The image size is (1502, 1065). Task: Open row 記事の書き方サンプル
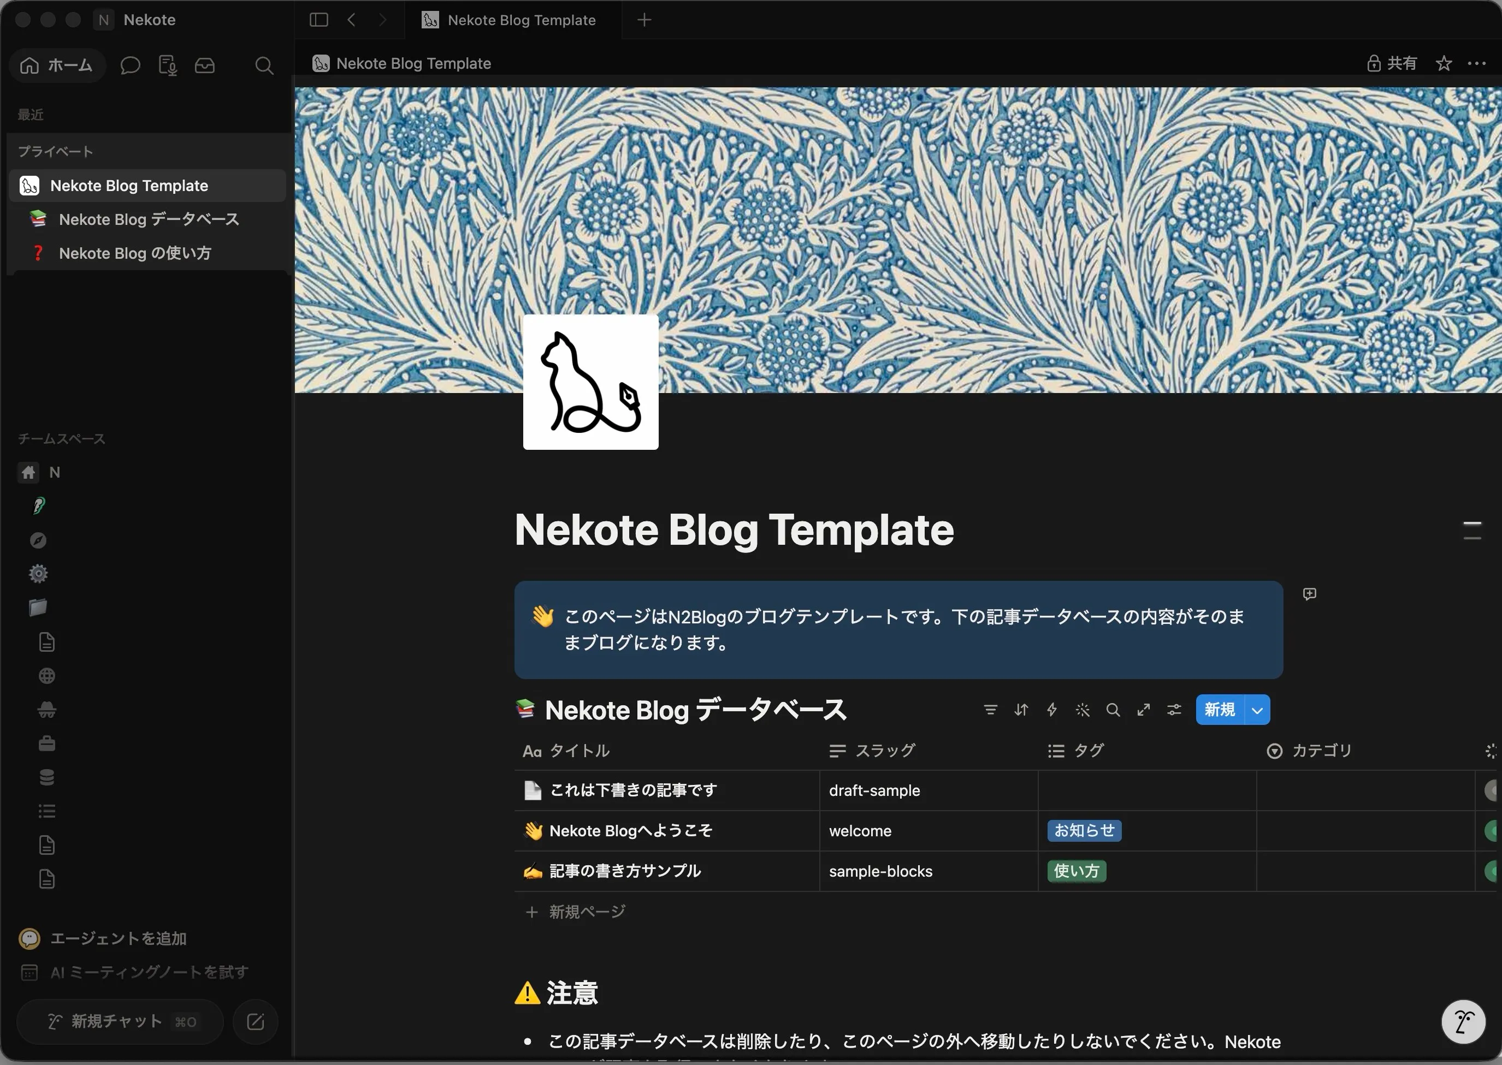[625, 871]
